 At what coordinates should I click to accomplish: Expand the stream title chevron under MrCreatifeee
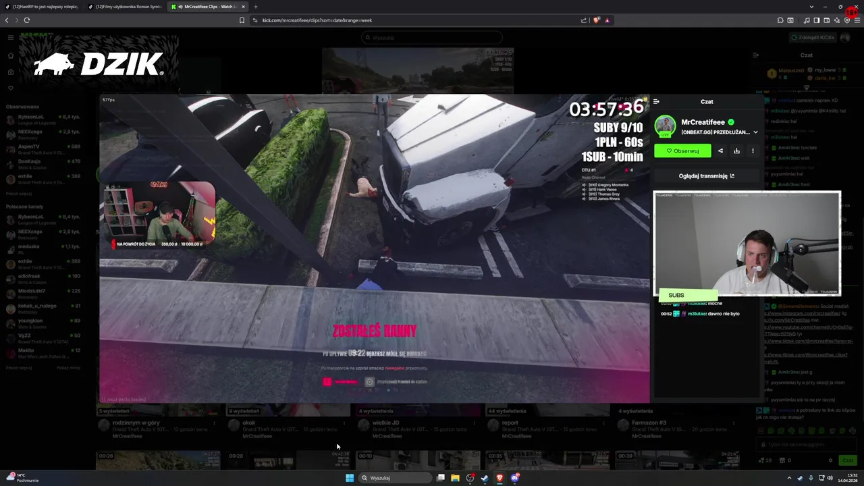pyautogui.click(x=755, y=132)
